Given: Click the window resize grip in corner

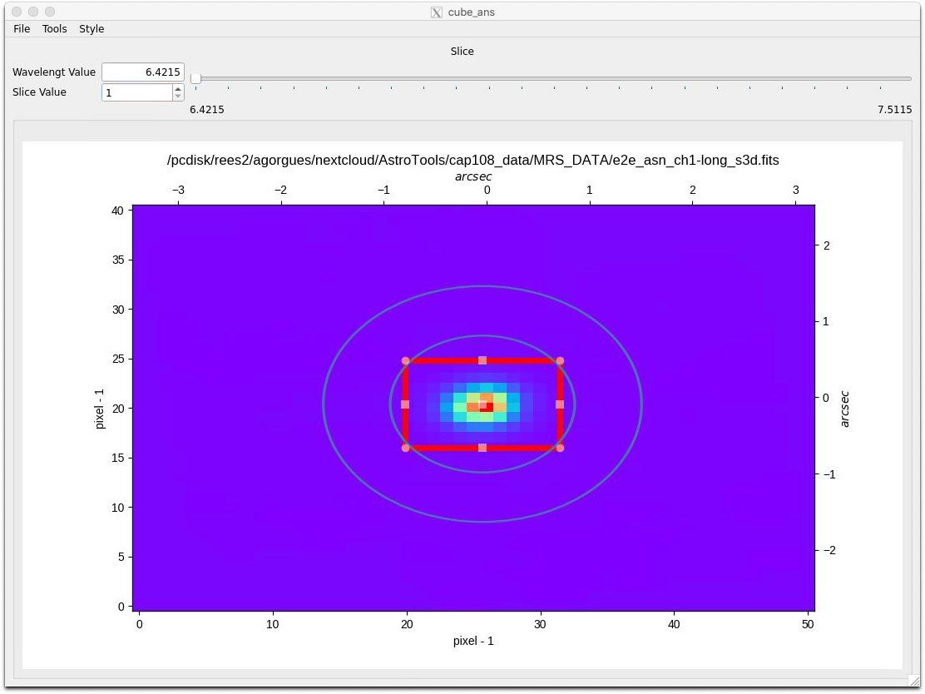Looking at the screenshot, I should pyautogui.click(x=914, y=682).
